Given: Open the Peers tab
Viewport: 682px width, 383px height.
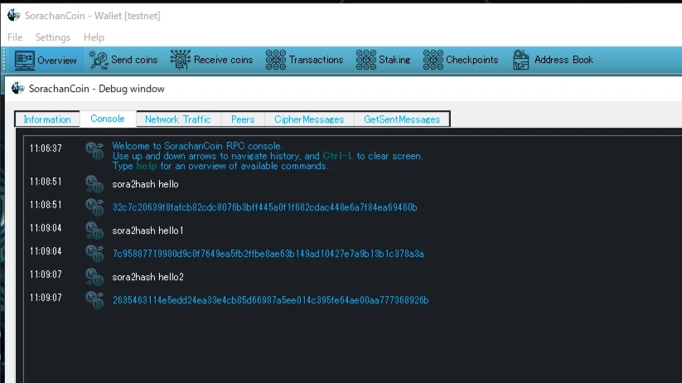Looking at the screenshot, I should tap(243, 119).
